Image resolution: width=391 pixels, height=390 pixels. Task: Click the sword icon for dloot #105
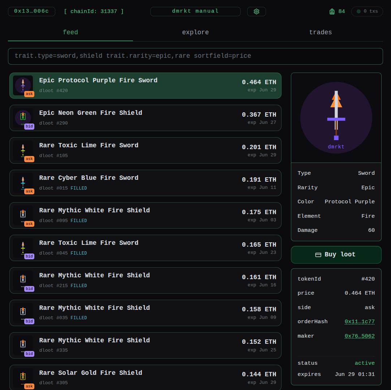pos(23,150)
